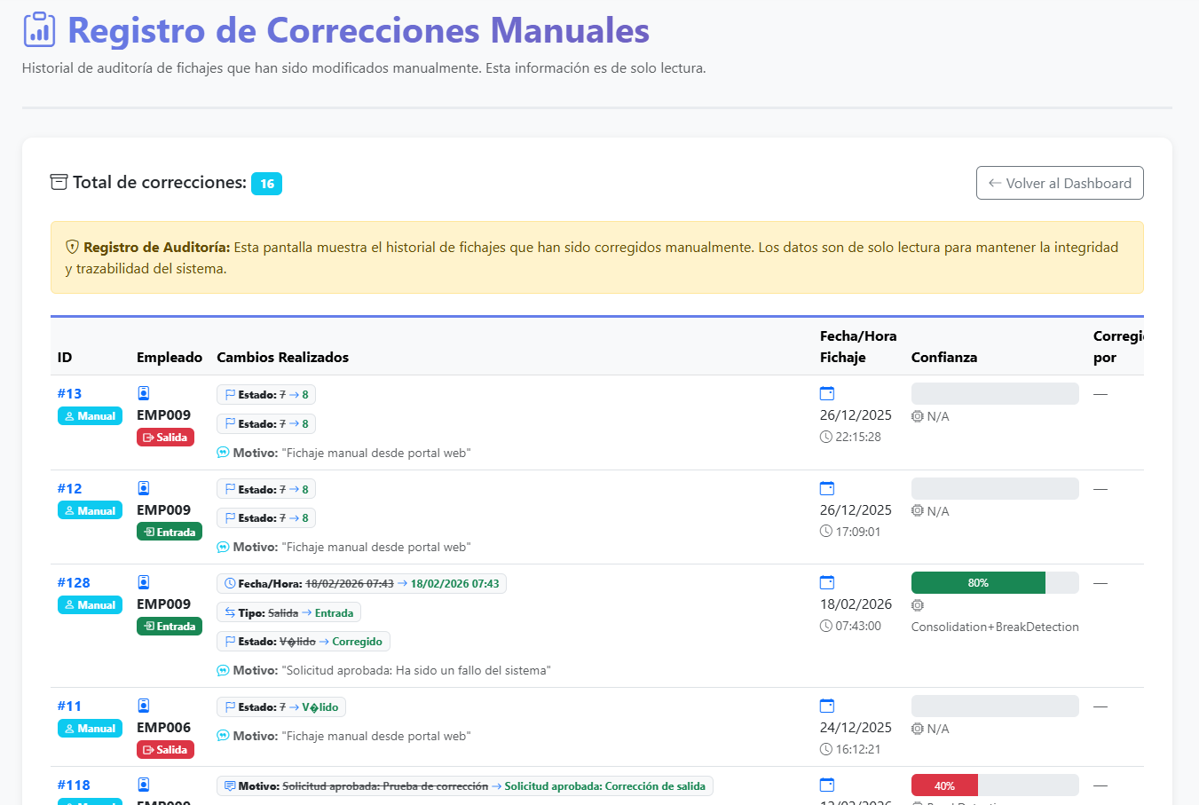The image size is (1199, 805).
Task: Click the 80% confidence progress bar
Action: pos(978,583)
